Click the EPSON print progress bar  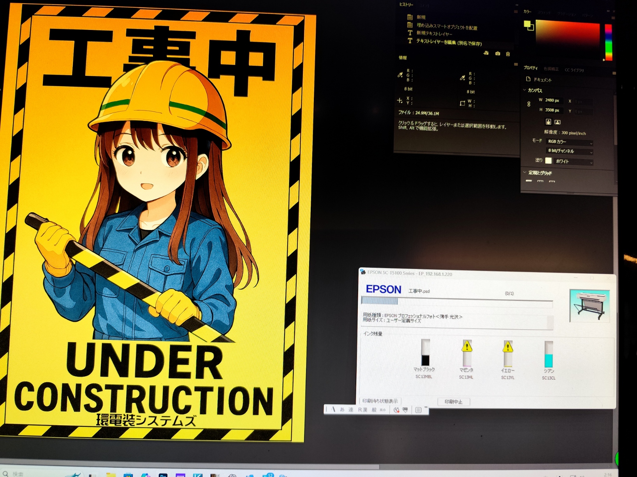457,301
